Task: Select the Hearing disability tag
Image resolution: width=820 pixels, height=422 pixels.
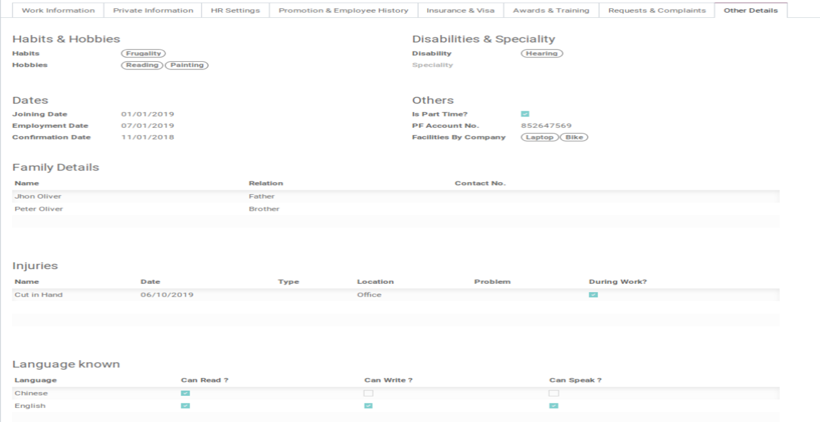Action: [x=542, y=53]
